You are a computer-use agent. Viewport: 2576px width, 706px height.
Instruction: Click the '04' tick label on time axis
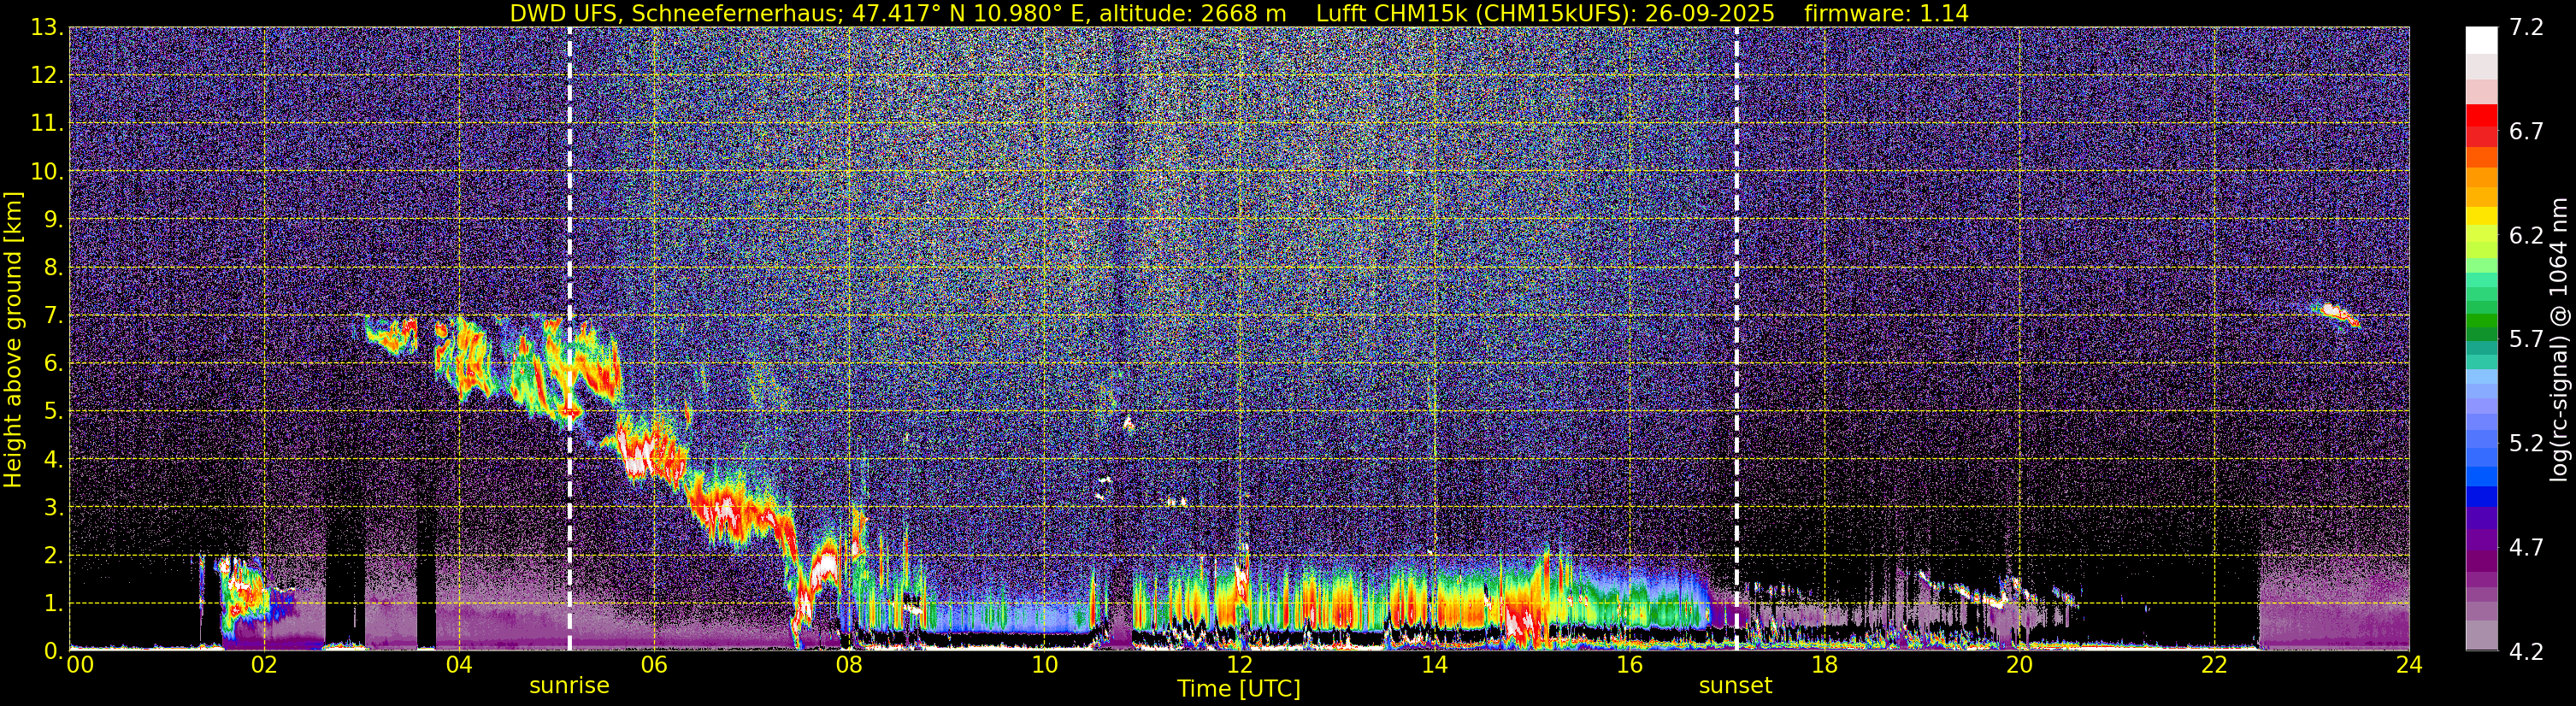pyautogui.click(x=458, y=665)
